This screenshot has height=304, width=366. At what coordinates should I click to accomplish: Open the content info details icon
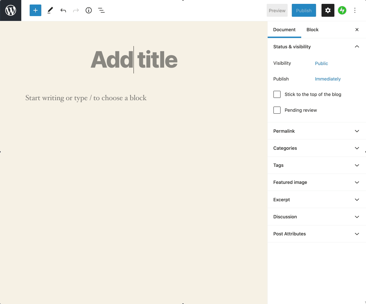[89, 11]
